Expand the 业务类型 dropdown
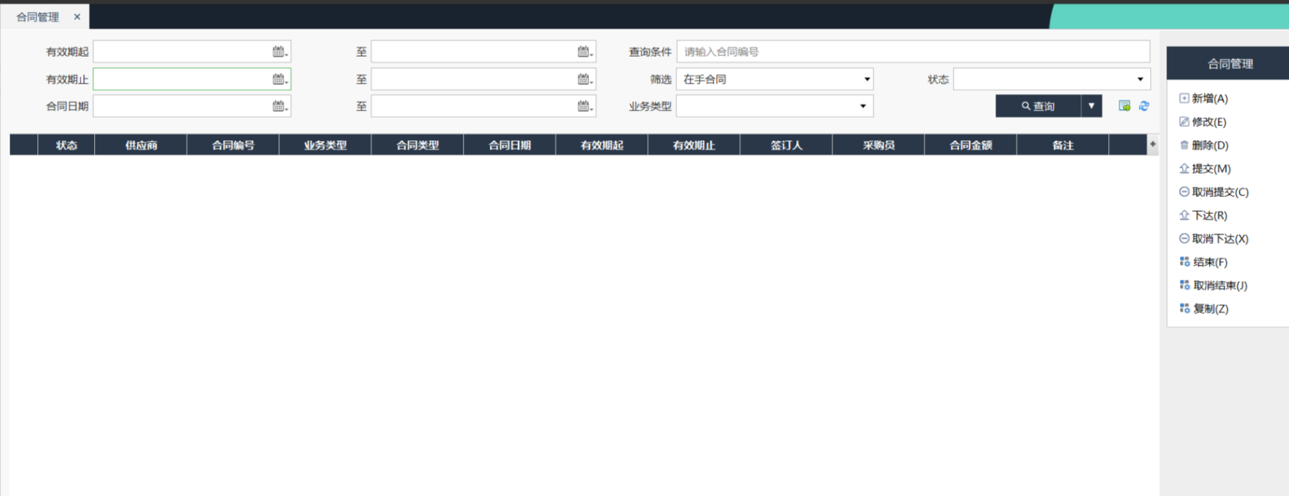The image size is (1289, 496). click(x=863, y=106)
